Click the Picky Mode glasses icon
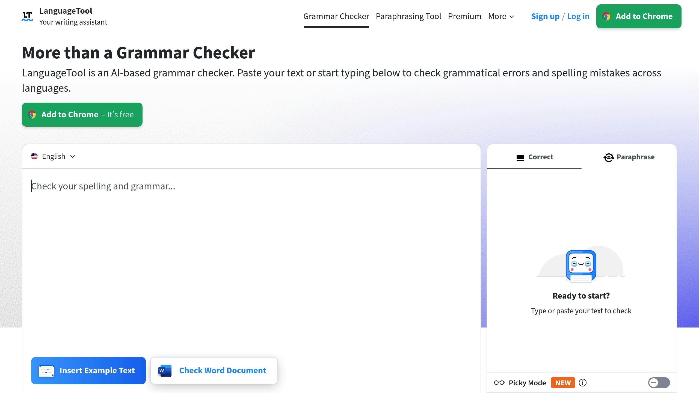The height and width of the screenshot is (393, 699). click(x=499, y=383)
